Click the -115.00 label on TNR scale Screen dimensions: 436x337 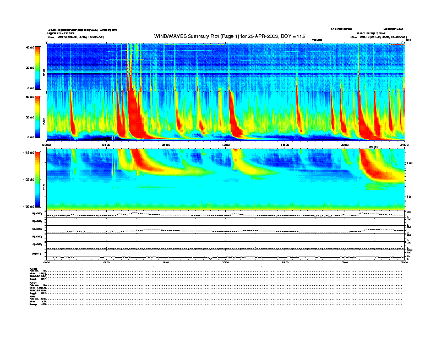tap(29, 153)
